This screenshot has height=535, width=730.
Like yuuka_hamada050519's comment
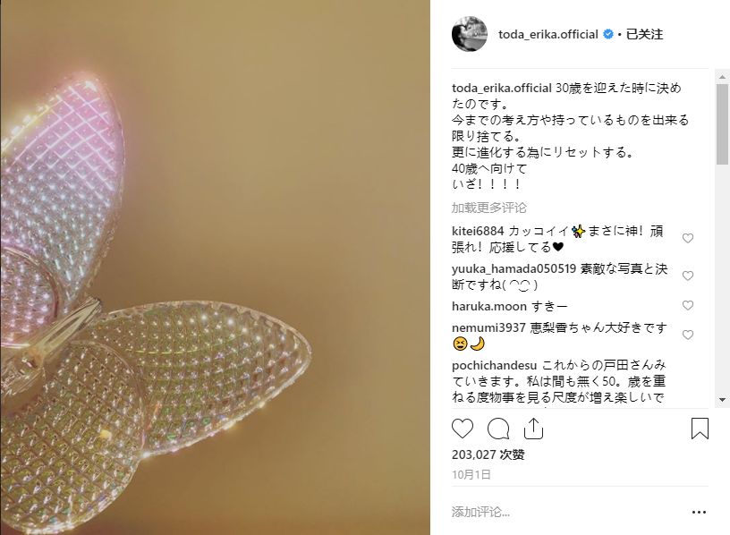(x=688, y=276)
